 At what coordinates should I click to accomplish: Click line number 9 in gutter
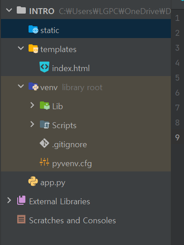click(x=177, y=138)
